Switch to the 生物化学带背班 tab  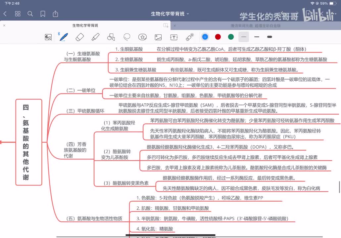pyautogui.click(x=85, y=25)
